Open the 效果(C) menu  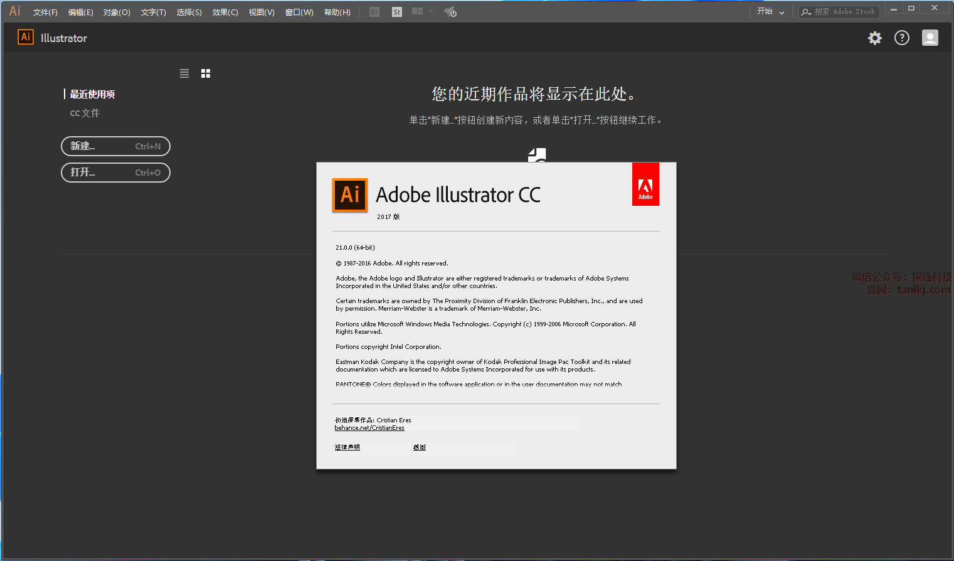[225, 13]
